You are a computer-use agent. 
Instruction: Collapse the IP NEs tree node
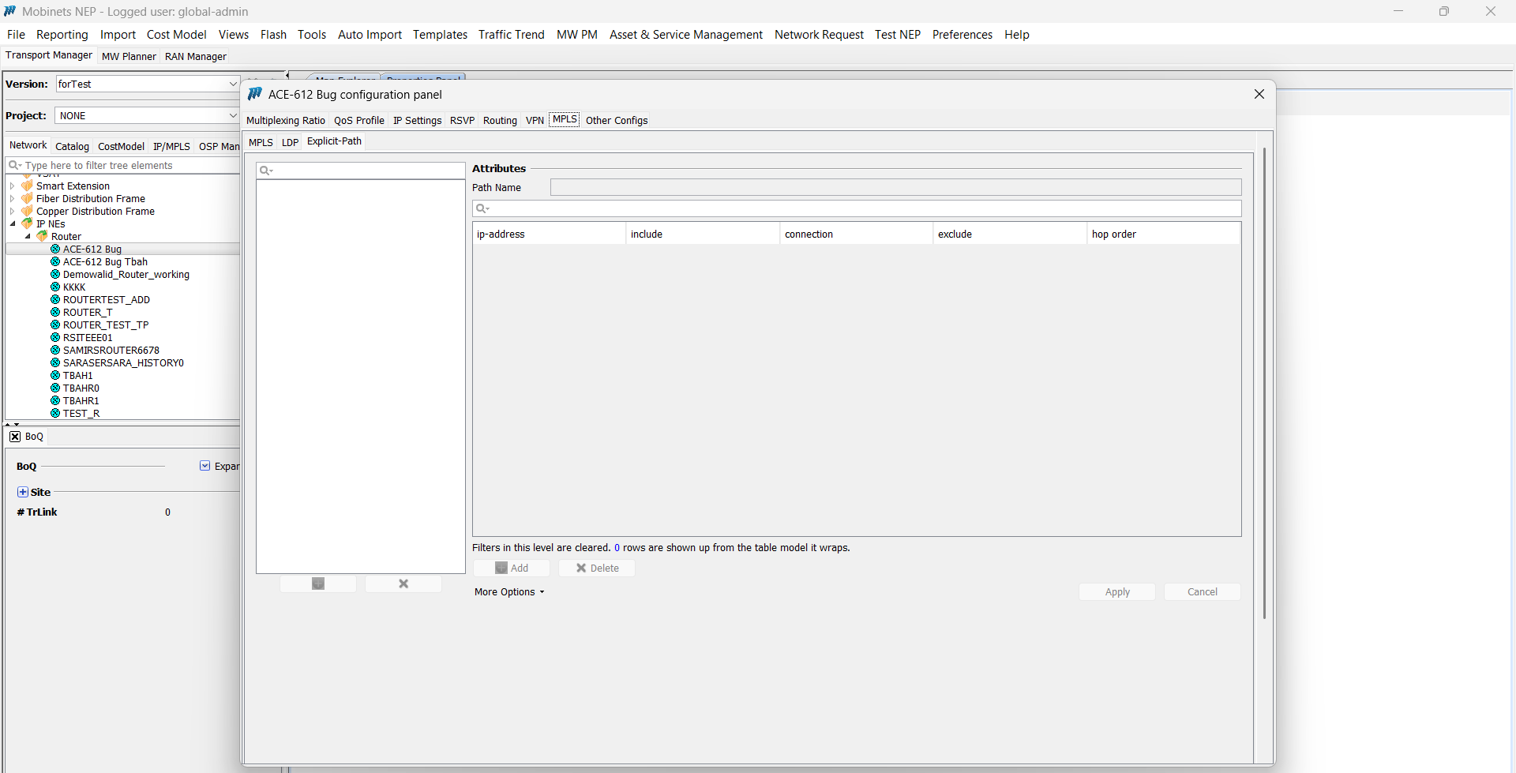[13, 224]
